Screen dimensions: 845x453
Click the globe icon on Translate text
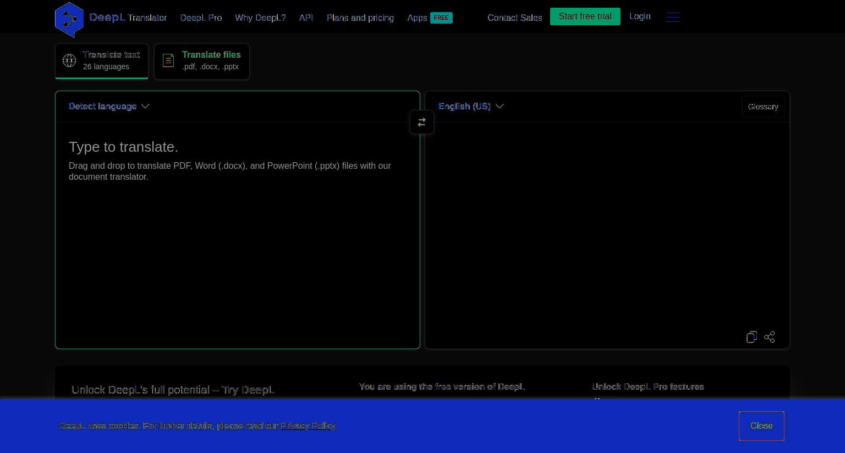click(69, 60)
